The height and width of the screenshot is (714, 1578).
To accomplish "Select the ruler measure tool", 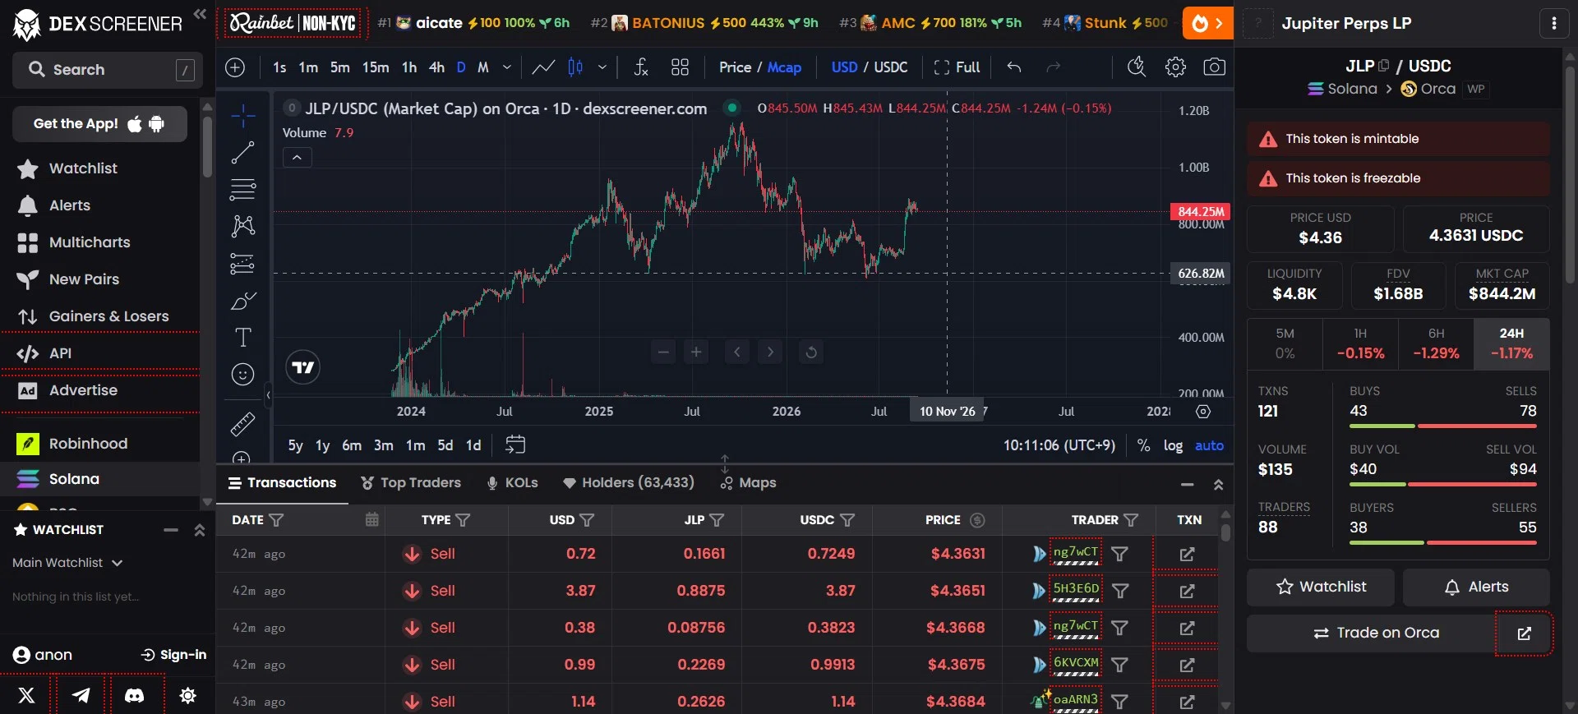I will point(242,424).
